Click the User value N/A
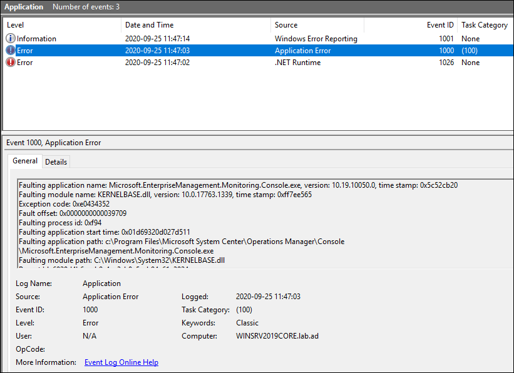The height and width of the screenshot is (373, 514). coord(90,336)
